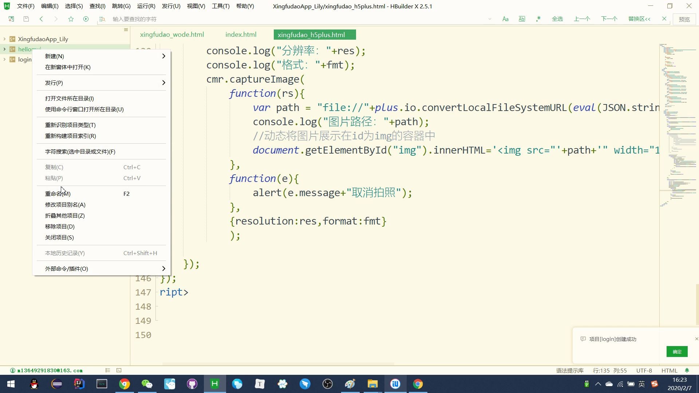Select 修改项目别名(A) context item
The width and height of the screenshot is (699, 393).
pyautogui.click(x=102, y=205)
